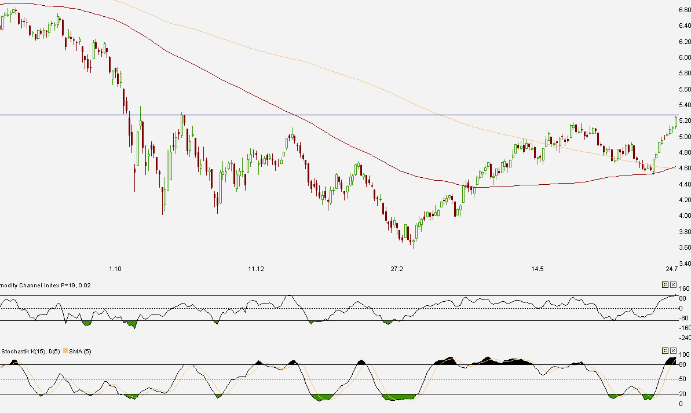The image size is (691, 413).
Task: Click the 1.10 date label on the axis
Action: click(x=115, y=269)
